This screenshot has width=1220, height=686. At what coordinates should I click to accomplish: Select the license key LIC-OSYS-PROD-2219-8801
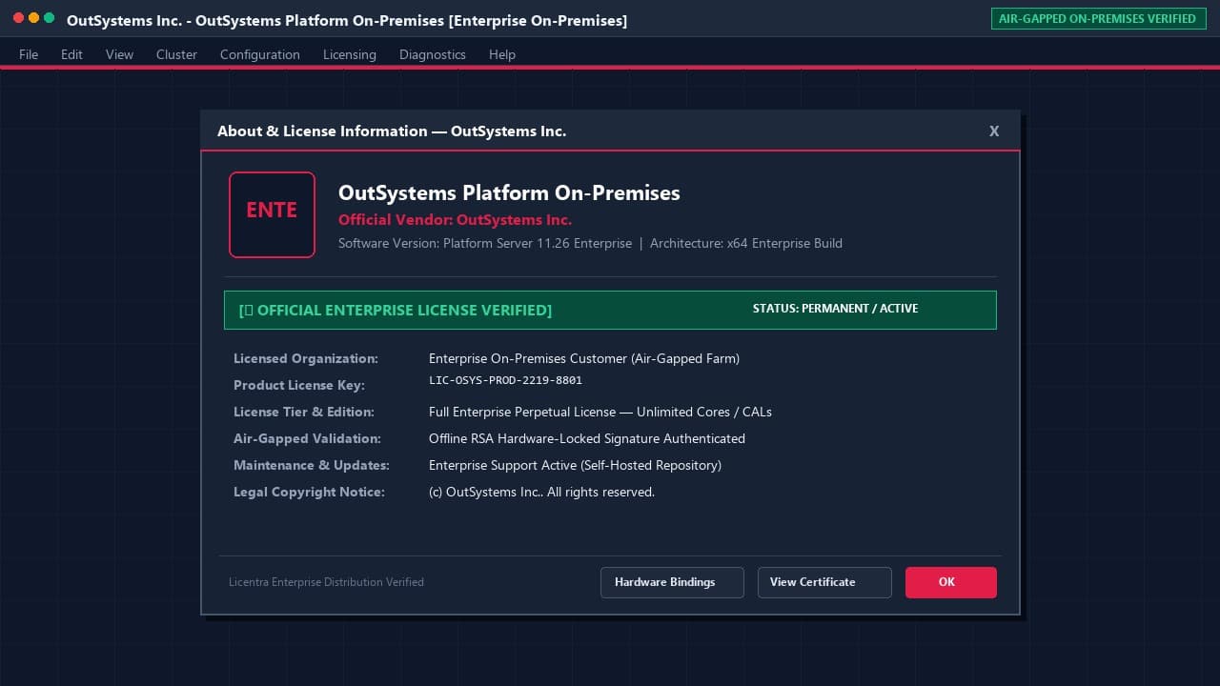[x=505, y=380]
